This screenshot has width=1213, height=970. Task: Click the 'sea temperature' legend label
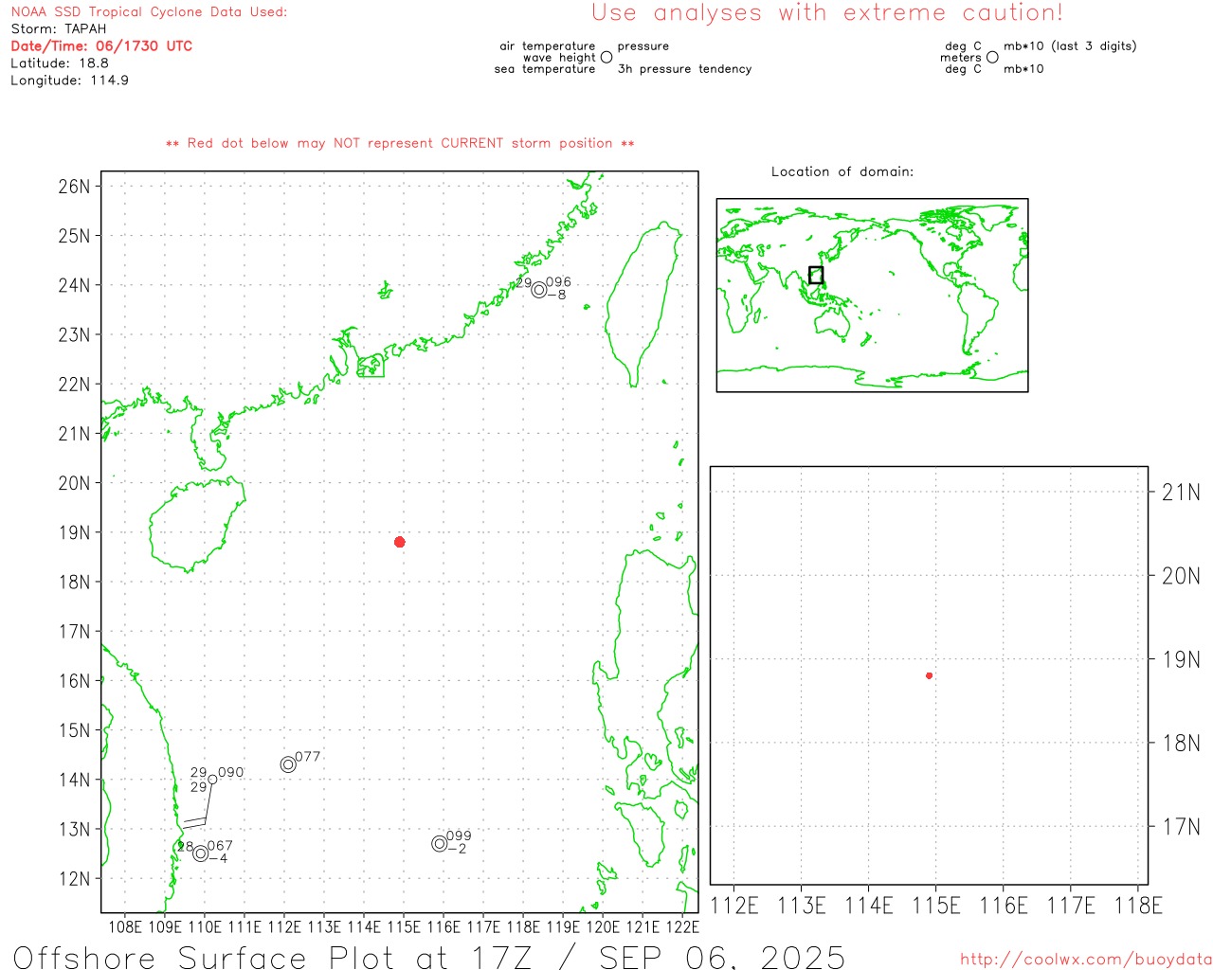545,69
